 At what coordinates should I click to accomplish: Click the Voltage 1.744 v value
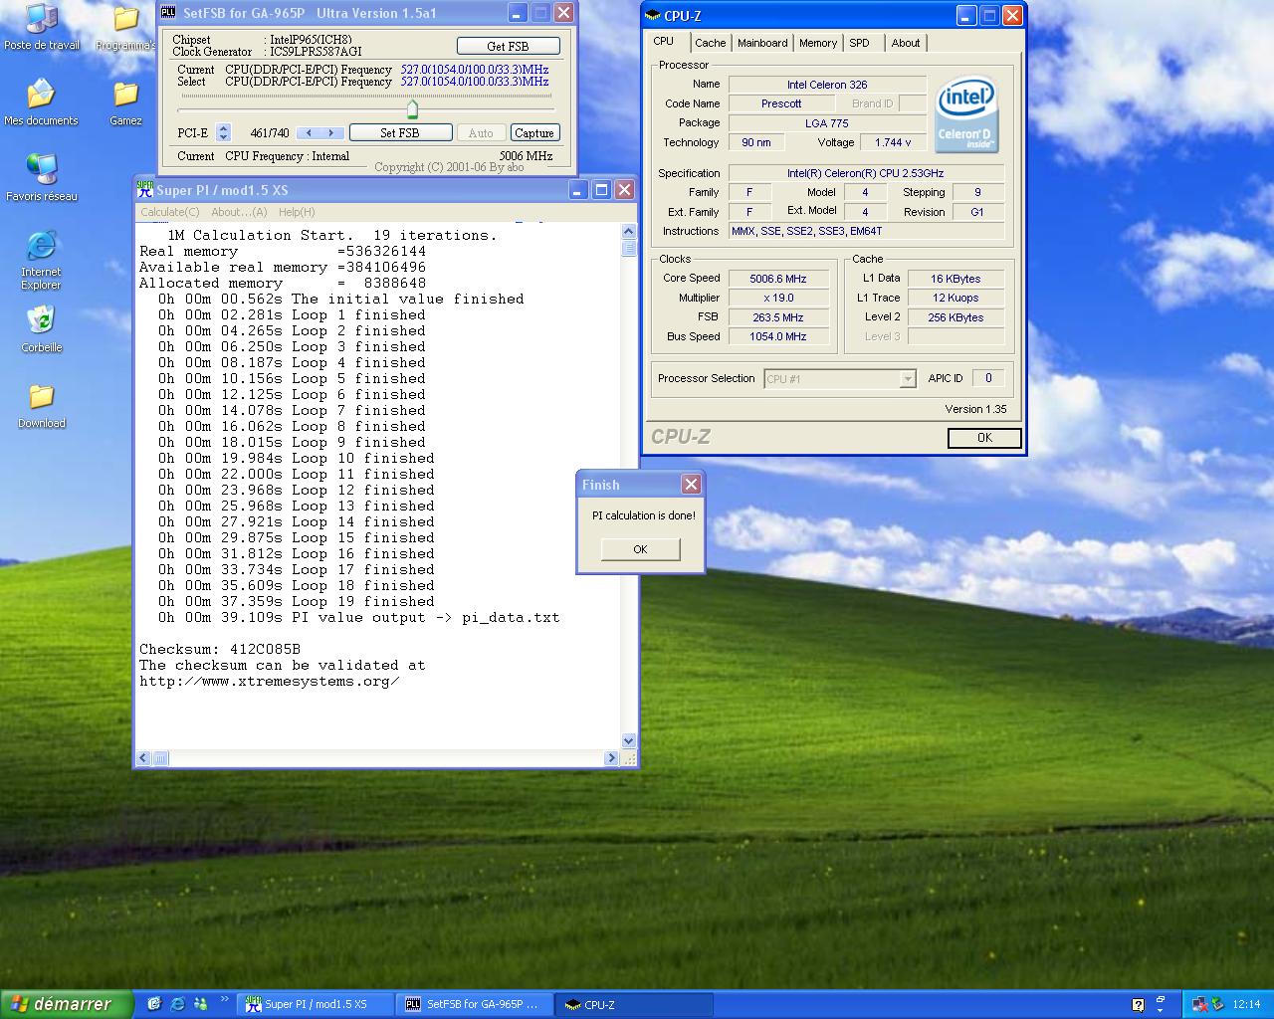(893, 142)
